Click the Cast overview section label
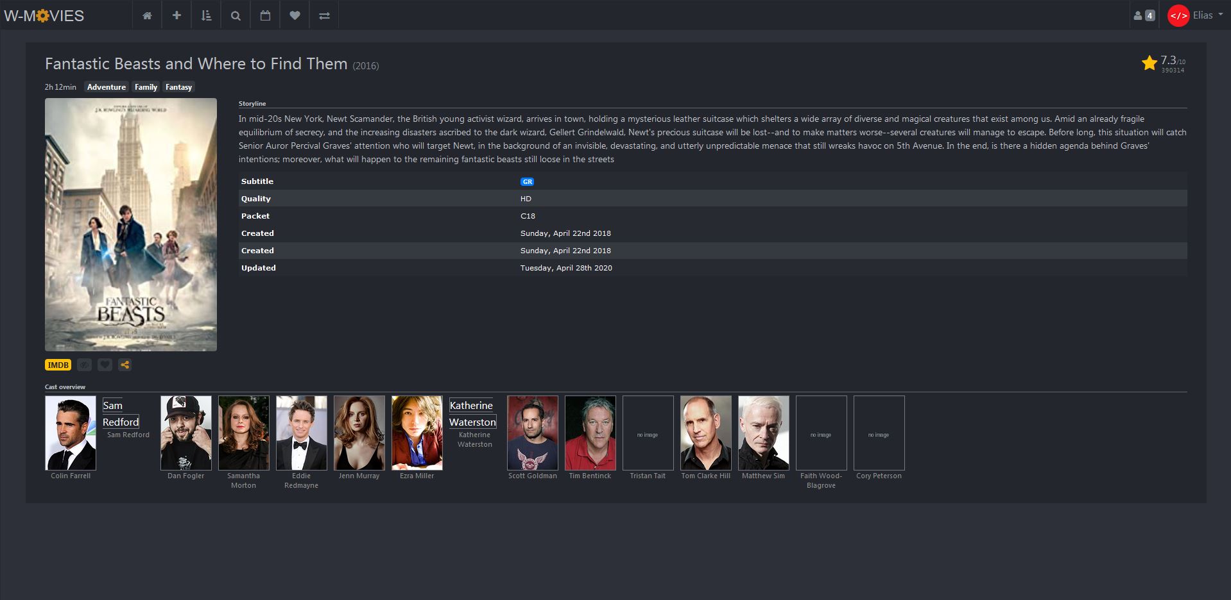 (x=65, y=387)
